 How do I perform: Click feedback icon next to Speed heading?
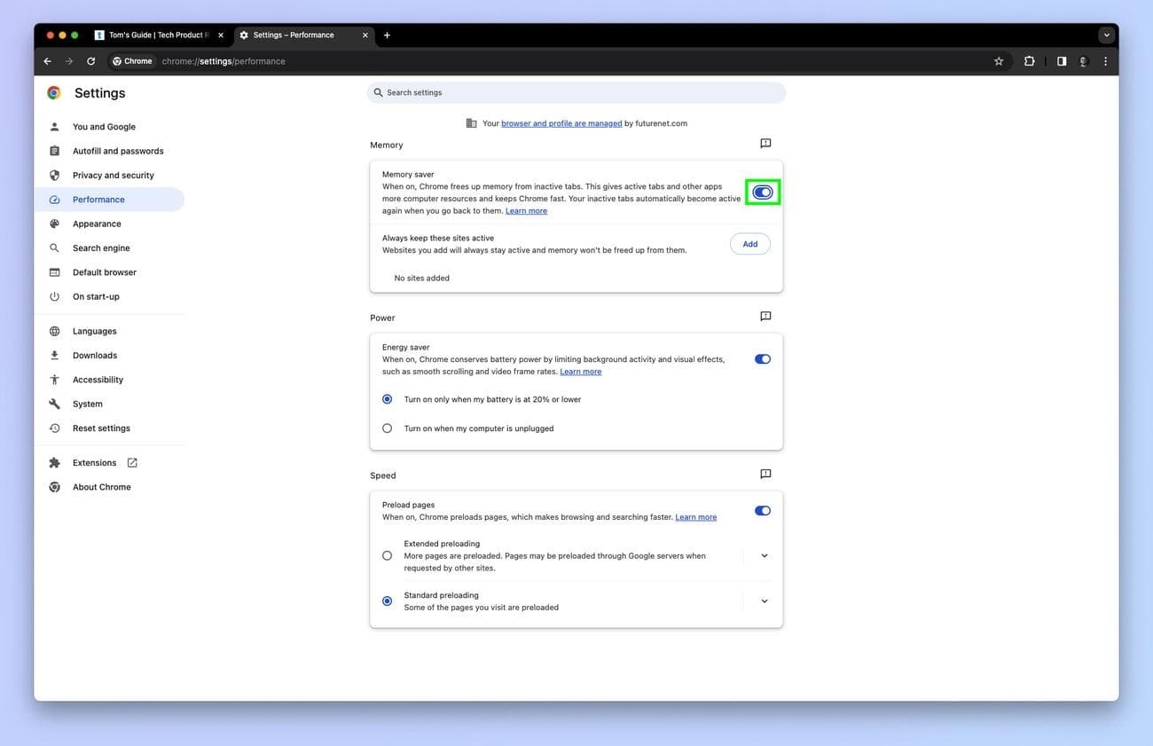(x=765, y=475)
